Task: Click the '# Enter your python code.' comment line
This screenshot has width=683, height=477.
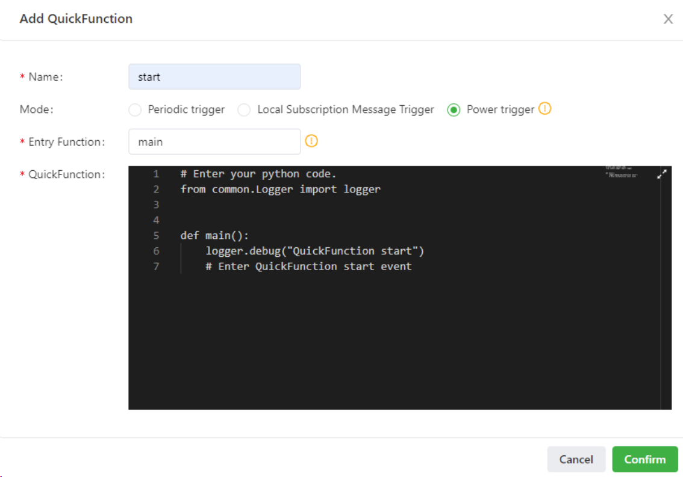Action: point(258,174)
